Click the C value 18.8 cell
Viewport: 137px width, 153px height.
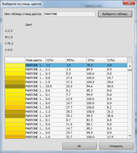[56, 86]
